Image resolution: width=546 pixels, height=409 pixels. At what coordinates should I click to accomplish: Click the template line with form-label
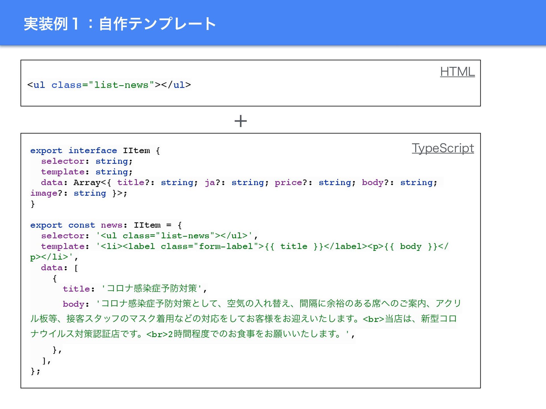tap(245, 247)
